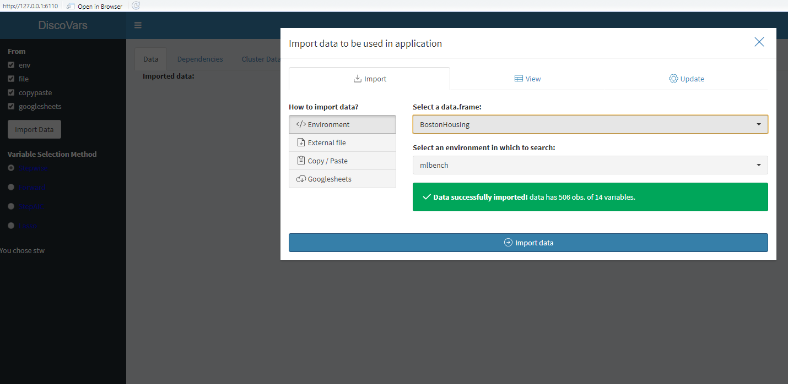Open the Dependencies tab

(x=200, y=59)
